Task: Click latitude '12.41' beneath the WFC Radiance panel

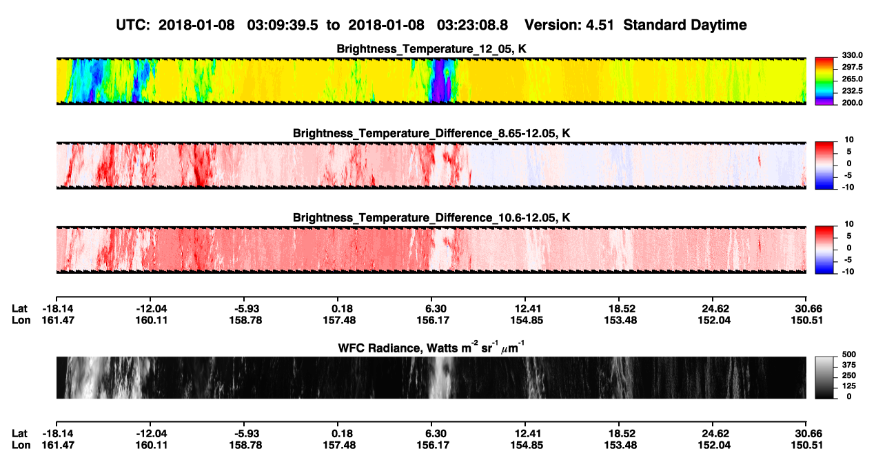Action: point(526,433)
